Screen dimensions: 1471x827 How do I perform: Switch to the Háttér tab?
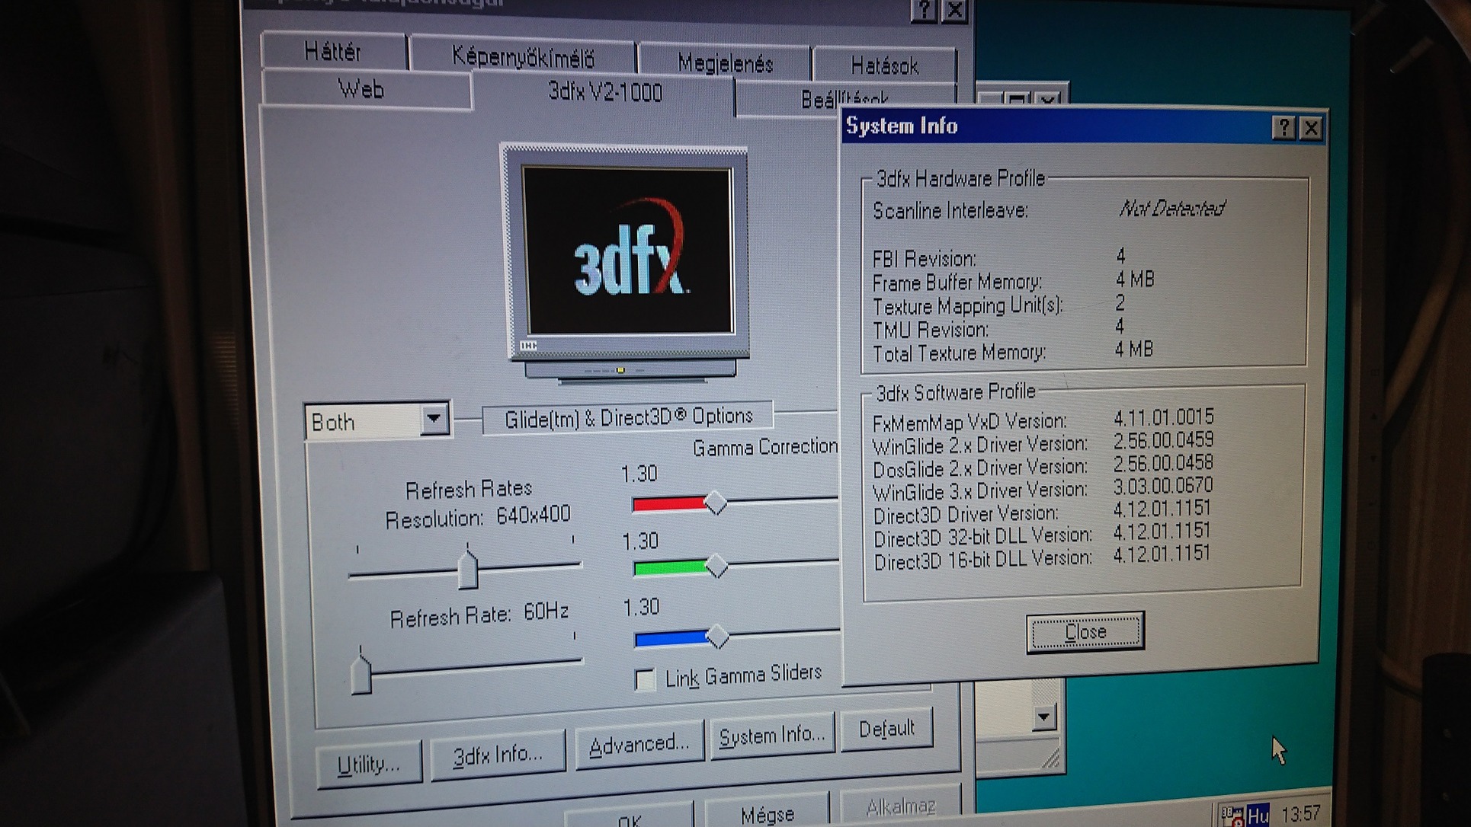[x=332, y=52]
